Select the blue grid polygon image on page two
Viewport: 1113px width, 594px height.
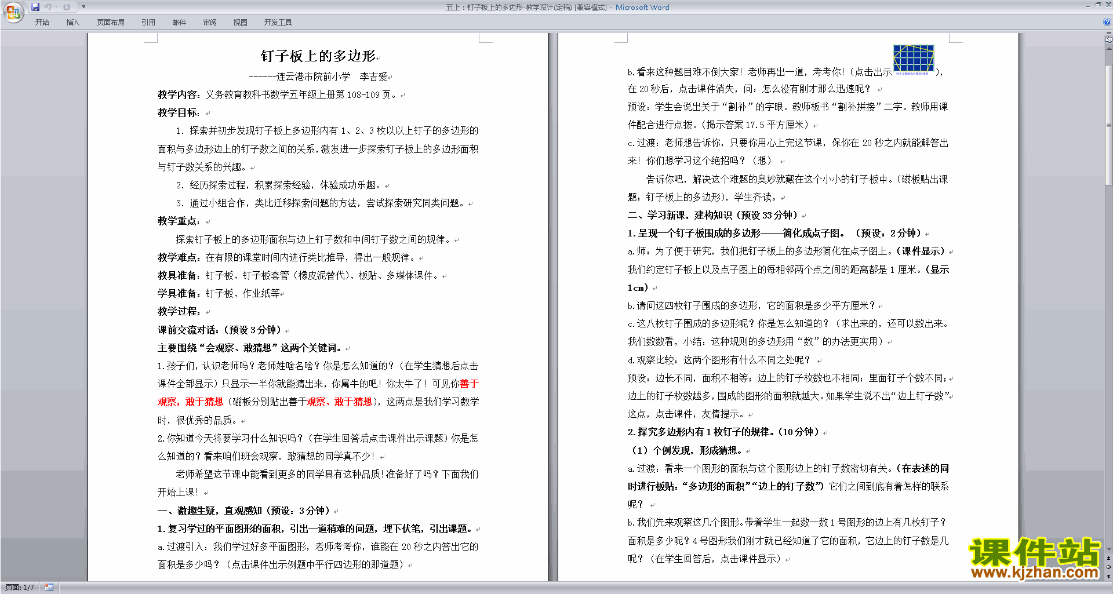(914, 60)
